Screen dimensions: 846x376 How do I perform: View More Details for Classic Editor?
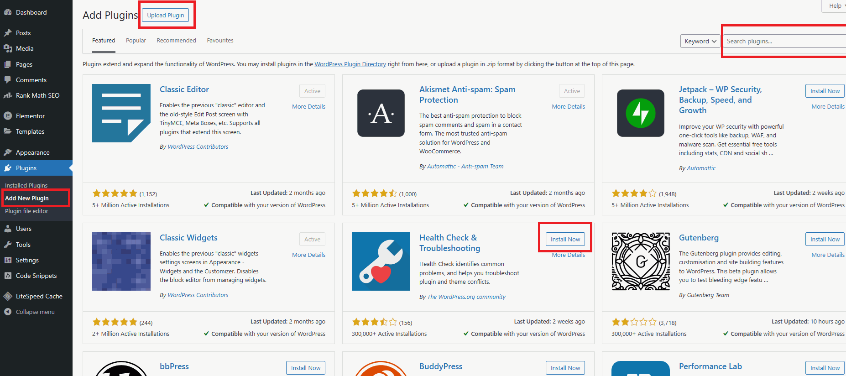(x=309, y=106)
